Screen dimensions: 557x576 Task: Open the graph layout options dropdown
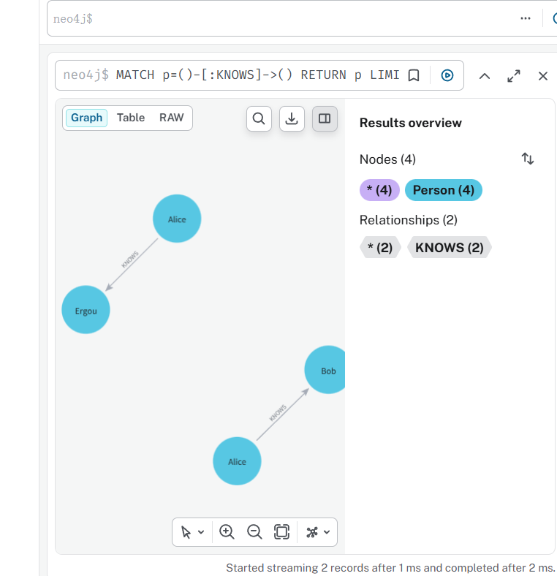coord(318,532)
